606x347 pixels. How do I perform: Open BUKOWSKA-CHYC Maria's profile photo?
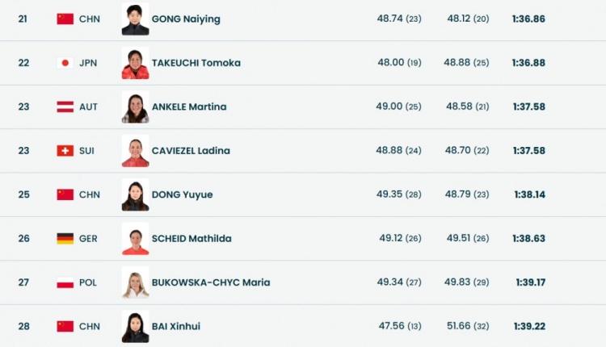point(135,282)
